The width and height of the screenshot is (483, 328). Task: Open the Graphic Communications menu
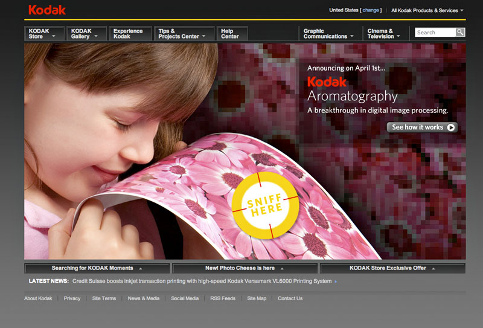coord(328,34)
